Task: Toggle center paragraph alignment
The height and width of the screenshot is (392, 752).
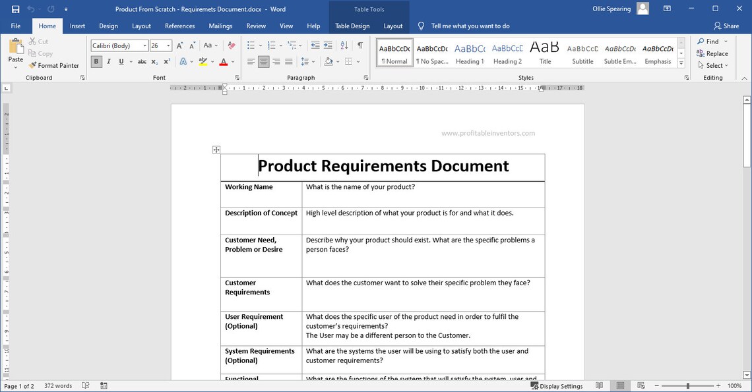Action: (x=263, y=61)
